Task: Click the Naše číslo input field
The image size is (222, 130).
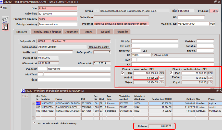Action: pyautogui.click(x=57, y=13)
